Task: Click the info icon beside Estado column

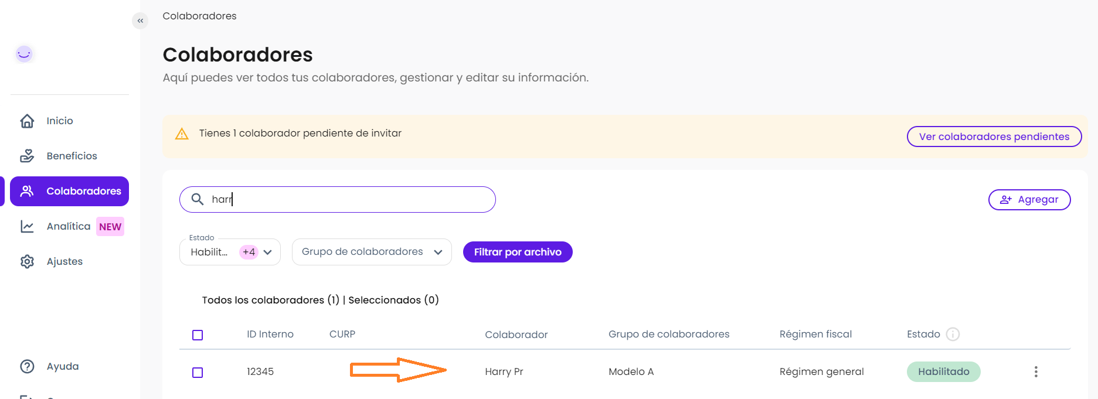Action: 953,334
